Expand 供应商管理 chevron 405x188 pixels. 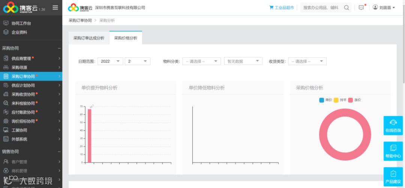click(59, 58)
